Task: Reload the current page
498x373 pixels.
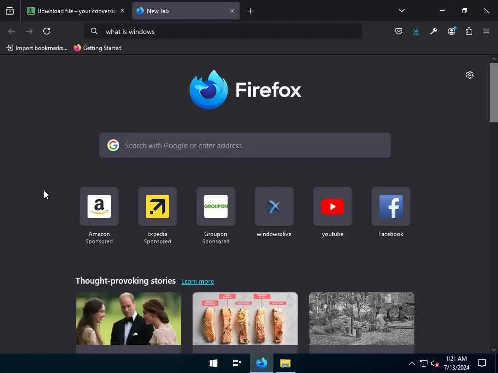Action: click(47, 31)
